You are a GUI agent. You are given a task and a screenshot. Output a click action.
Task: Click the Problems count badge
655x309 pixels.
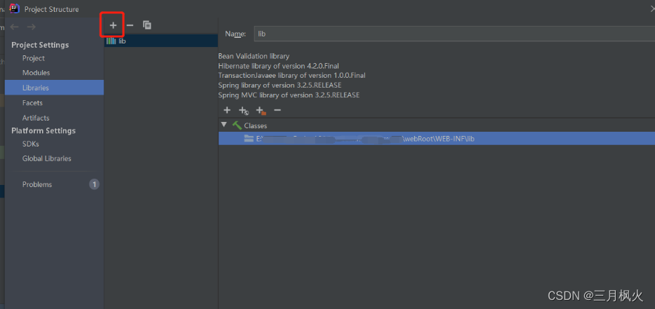[95, 184]
